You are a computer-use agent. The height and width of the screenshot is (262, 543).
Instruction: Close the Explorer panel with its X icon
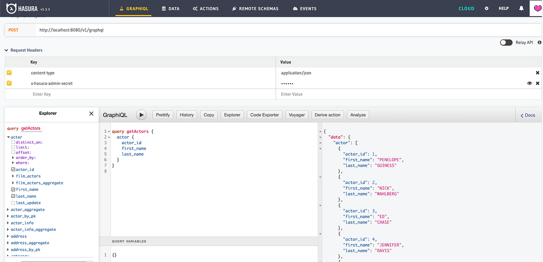pyautogui.click(x=91, y=113)
